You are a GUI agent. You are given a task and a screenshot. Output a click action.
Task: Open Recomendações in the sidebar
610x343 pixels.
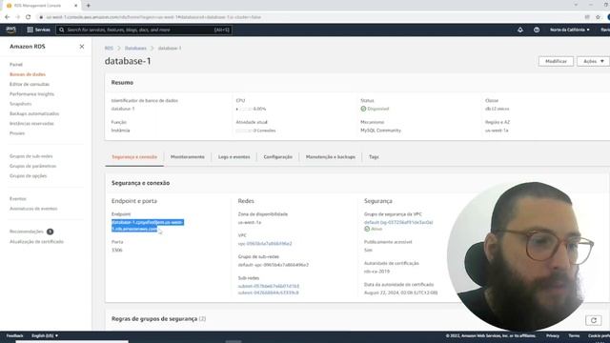[x=27, y=232]
